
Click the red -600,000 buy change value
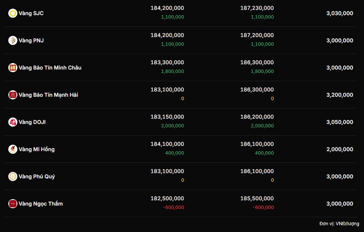(x=173, y=207)
